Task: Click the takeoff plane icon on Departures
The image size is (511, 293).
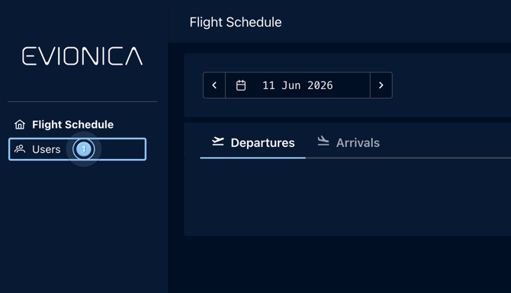Action: coord(217,142)
